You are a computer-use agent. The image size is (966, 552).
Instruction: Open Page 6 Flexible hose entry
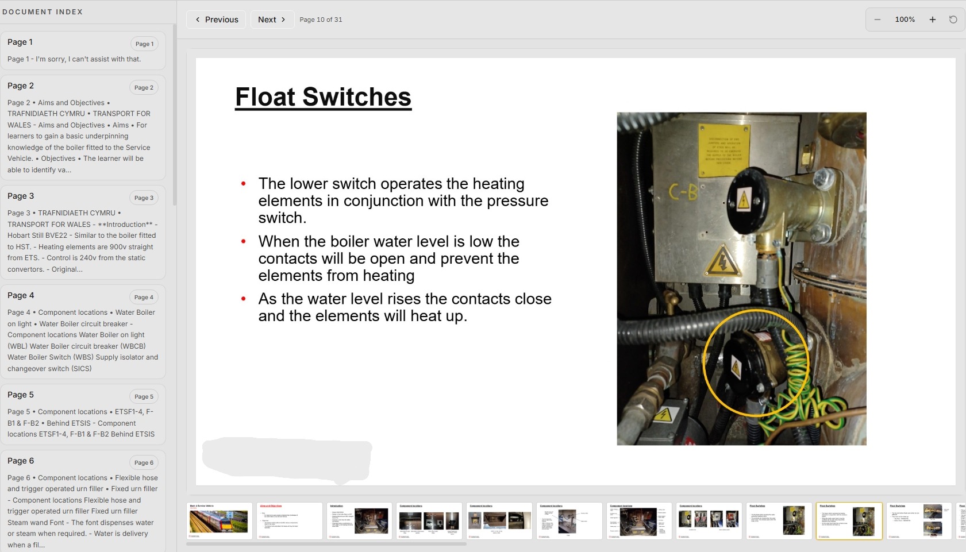pos(83,501)
